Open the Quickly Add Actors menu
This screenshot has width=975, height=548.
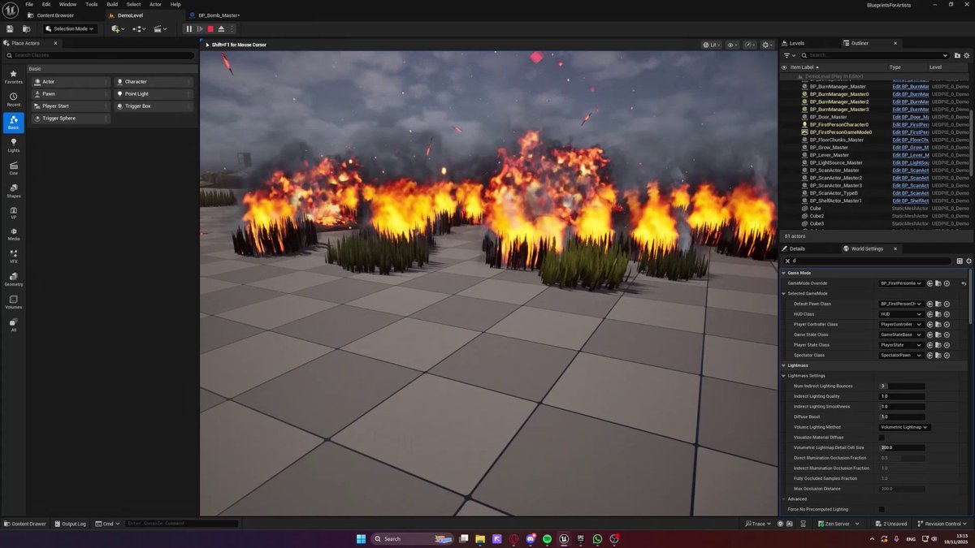pos(114,28)
